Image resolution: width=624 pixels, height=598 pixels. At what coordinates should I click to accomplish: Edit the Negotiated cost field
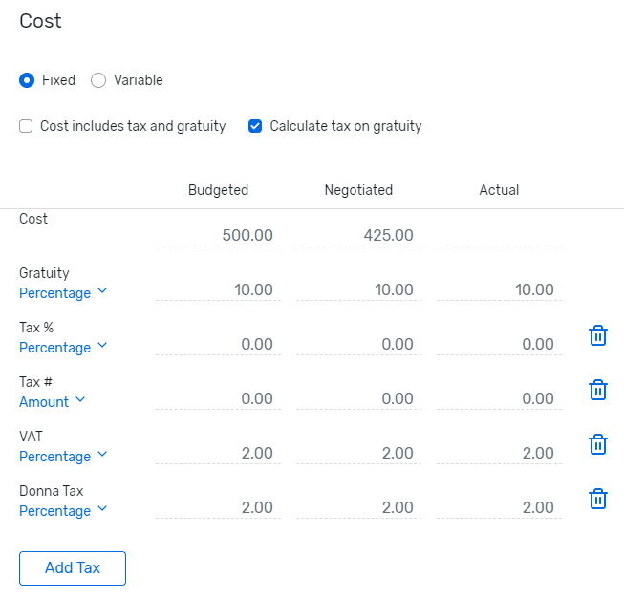click(x=359, y=235)
